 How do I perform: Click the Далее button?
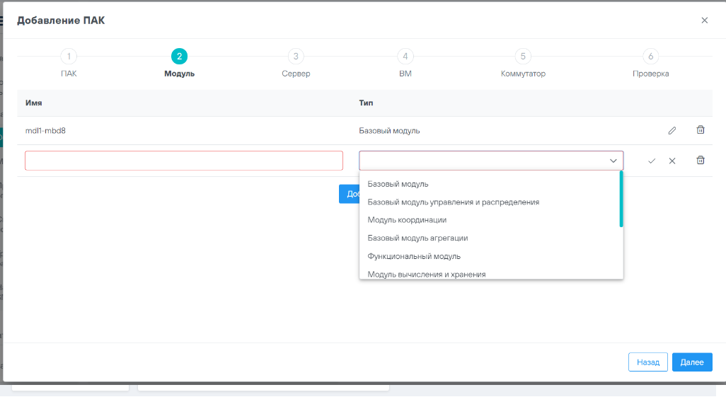(691, 362)
